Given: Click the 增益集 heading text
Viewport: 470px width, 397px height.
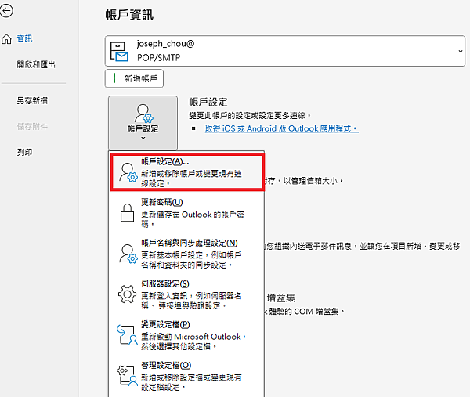Looking at the screenshot, I should pos(281,298).
